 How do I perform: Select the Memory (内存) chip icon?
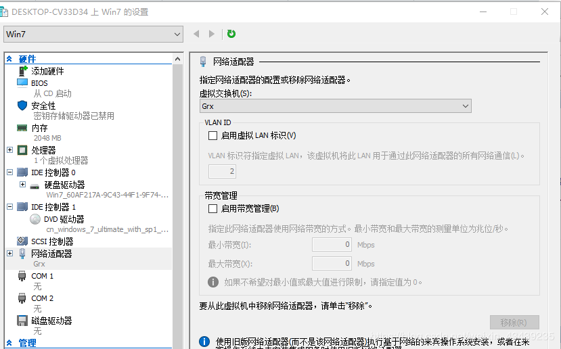22,128
